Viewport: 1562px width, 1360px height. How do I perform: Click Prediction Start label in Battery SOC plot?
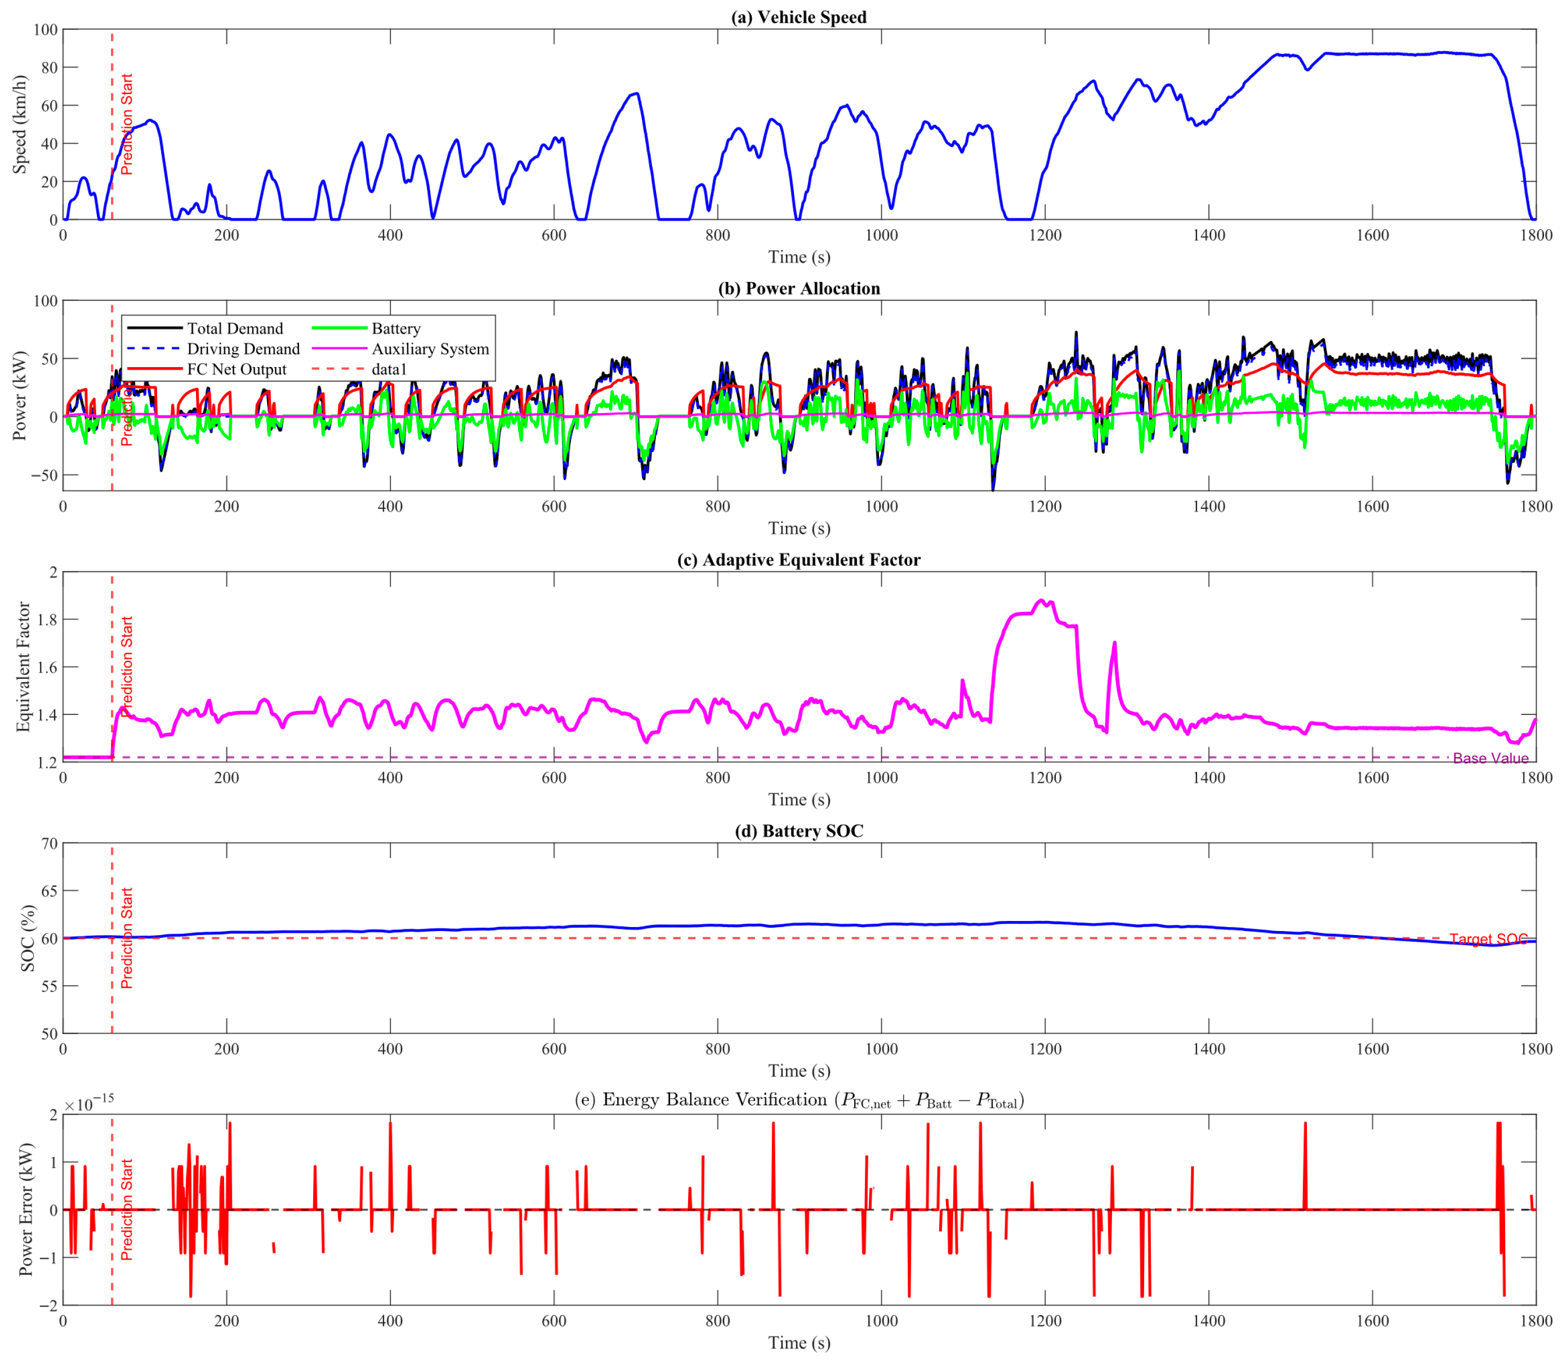pyautogui.click(x=127, y=938)
